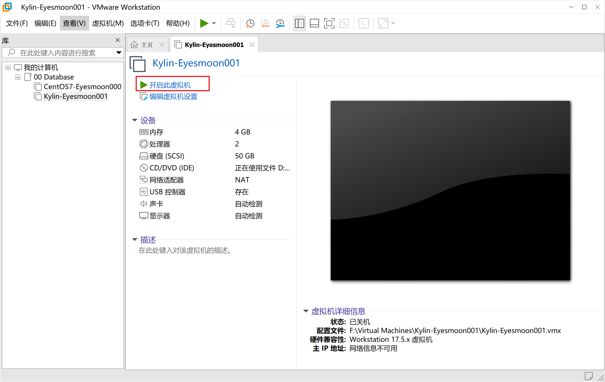Toggle the library sidebar view icon
This screenshot has height=382, width=605.
coord(300,23)
